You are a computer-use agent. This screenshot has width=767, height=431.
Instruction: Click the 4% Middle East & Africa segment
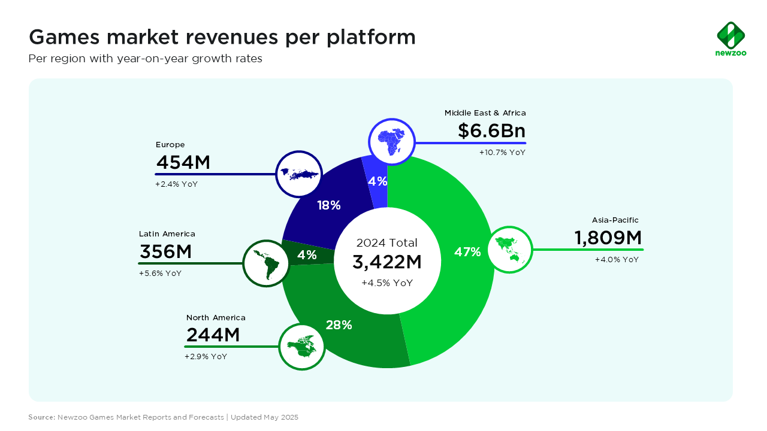378,181
